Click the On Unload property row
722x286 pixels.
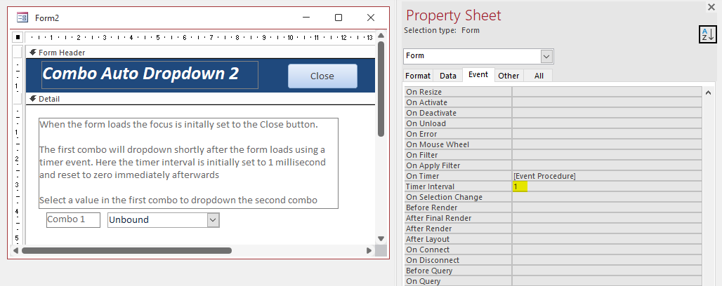pos(553,123)
